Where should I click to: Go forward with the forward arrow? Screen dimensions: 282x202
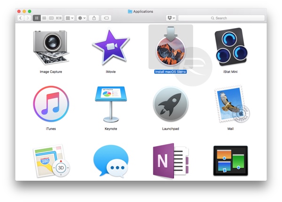click(x=28, y=18)
